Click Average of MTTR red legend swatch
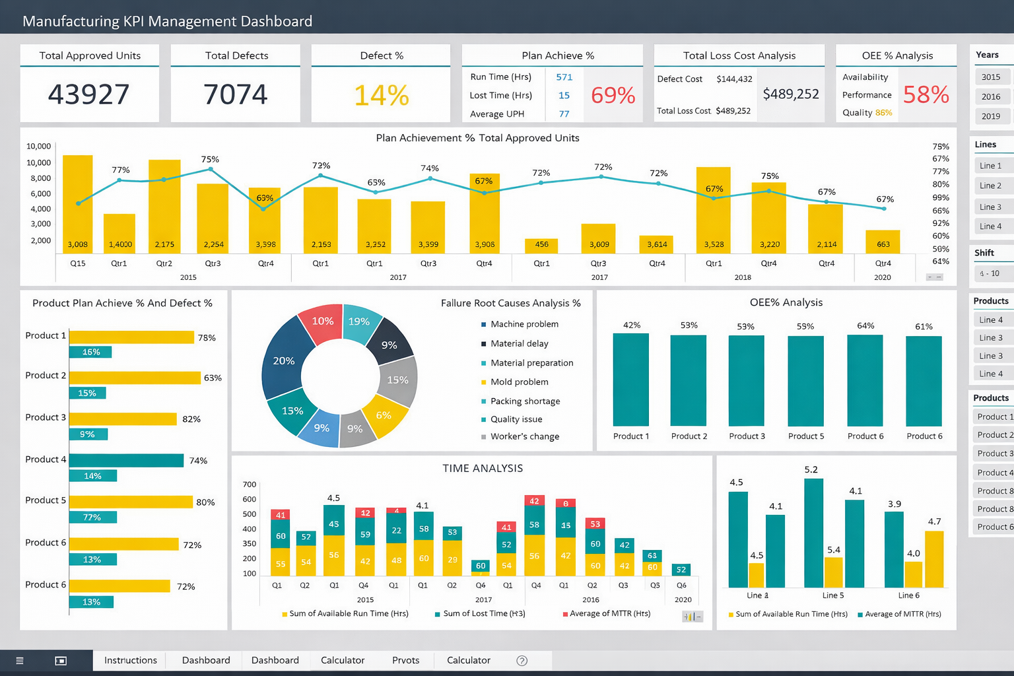Screen dimensions: 1014x676 coord(565,614)
